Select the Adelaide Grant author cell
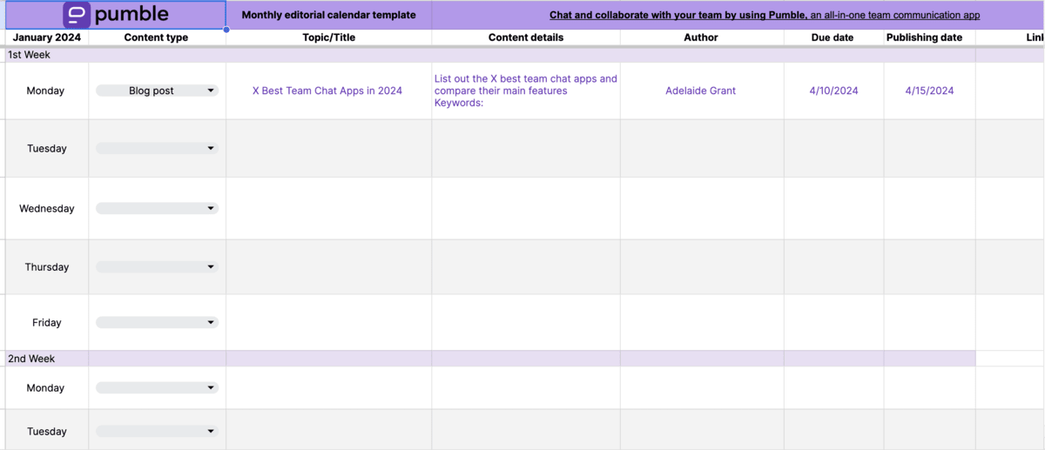The width and height of the screenshot is (1045, 450). tap(701, 91)
